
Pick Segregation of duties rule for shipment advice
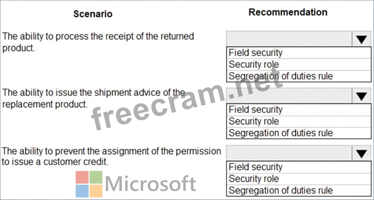281,133
